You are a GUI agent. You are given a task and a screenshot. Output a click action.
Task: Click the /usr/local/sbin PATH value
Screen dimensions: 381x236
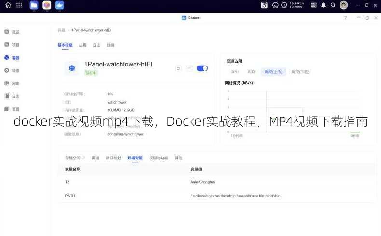[235, 196]
